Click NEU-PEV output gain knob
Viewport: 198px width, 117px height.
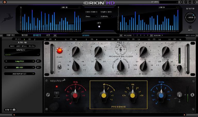[179, 95]
